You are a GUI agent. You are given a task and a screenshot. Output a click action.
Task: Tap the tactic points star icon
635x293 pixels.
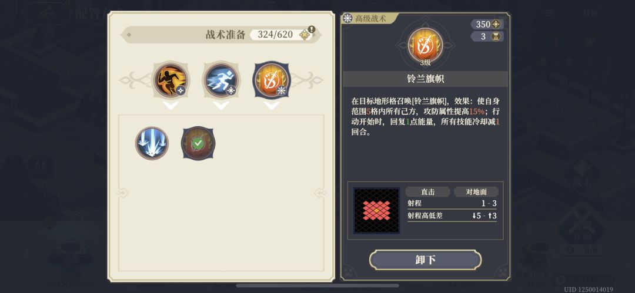(305, 35)
